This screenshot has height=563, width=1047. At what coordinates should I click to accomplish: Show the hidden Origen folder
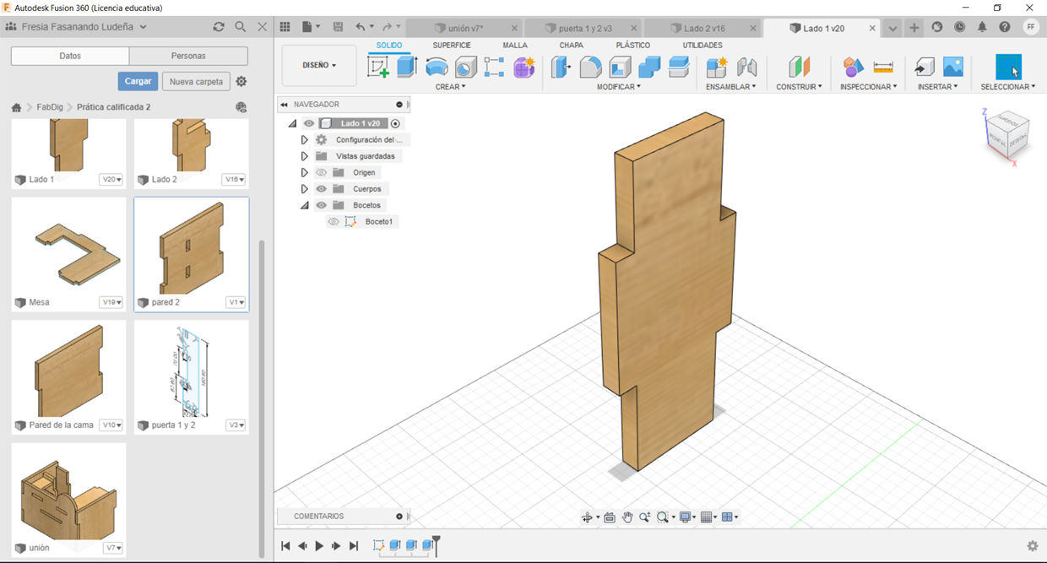[322, 172]
